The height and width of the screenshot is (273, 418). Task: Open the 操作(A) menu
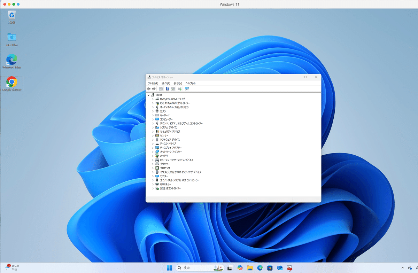tap(166, 84)
